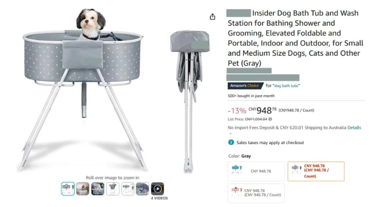This screenshot has width=372, height=207.
Task: Click the blue sales tax info icon
Action: point(231,143)
